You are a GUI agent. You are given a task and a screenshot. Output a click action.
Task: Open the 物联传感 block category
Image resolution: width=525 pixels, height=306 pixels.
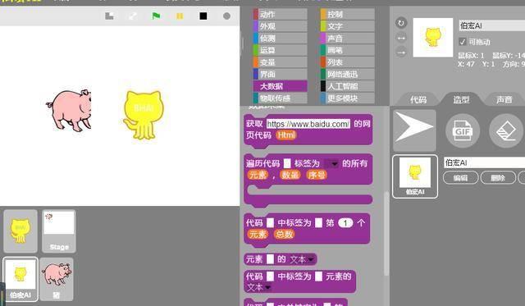tap(281, 98)
